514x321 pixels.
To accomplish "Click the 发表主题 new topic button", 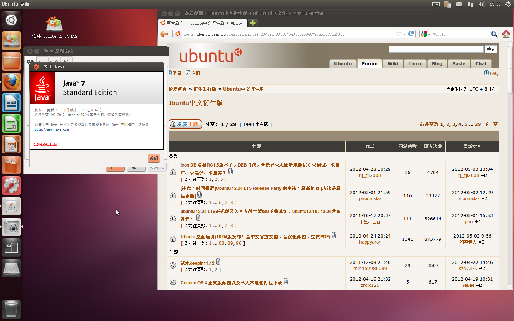I will click(185, 124).
